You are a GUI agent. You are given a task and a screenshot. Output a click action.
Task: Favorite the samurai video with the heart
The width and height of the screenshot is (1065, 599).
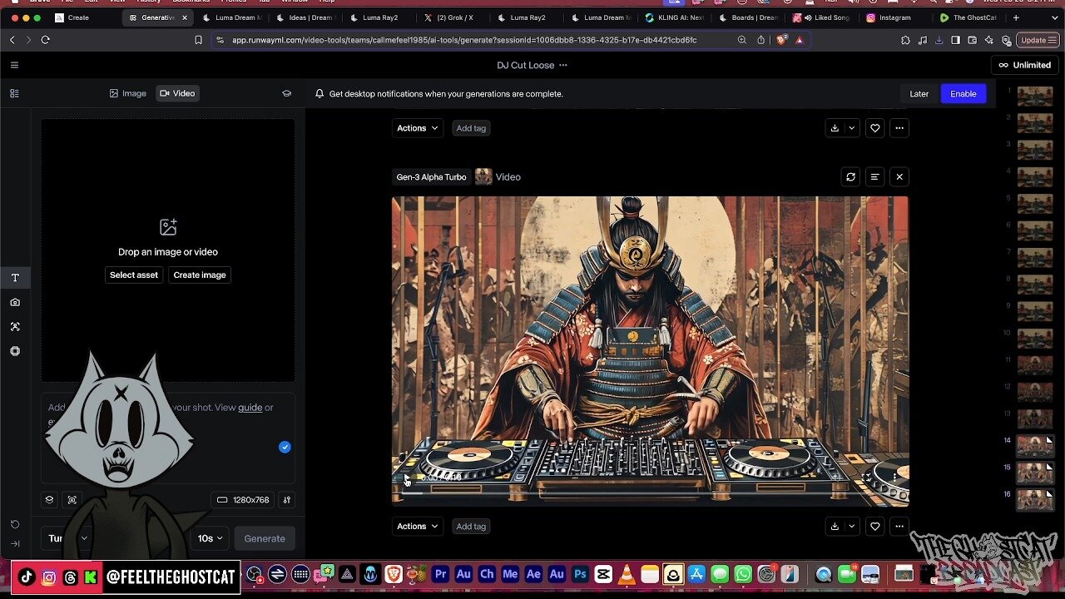click(x=874, y=526)
